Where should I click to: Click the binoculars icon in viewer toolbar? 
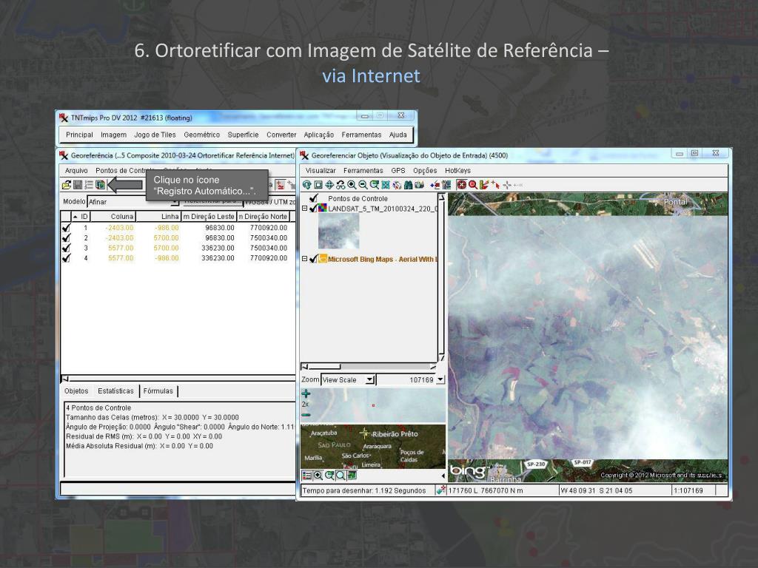408,185
